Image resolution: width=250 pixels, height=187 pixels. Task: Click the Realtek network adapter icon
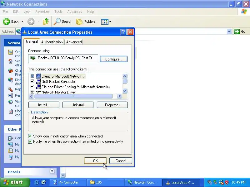pos(33,58)
